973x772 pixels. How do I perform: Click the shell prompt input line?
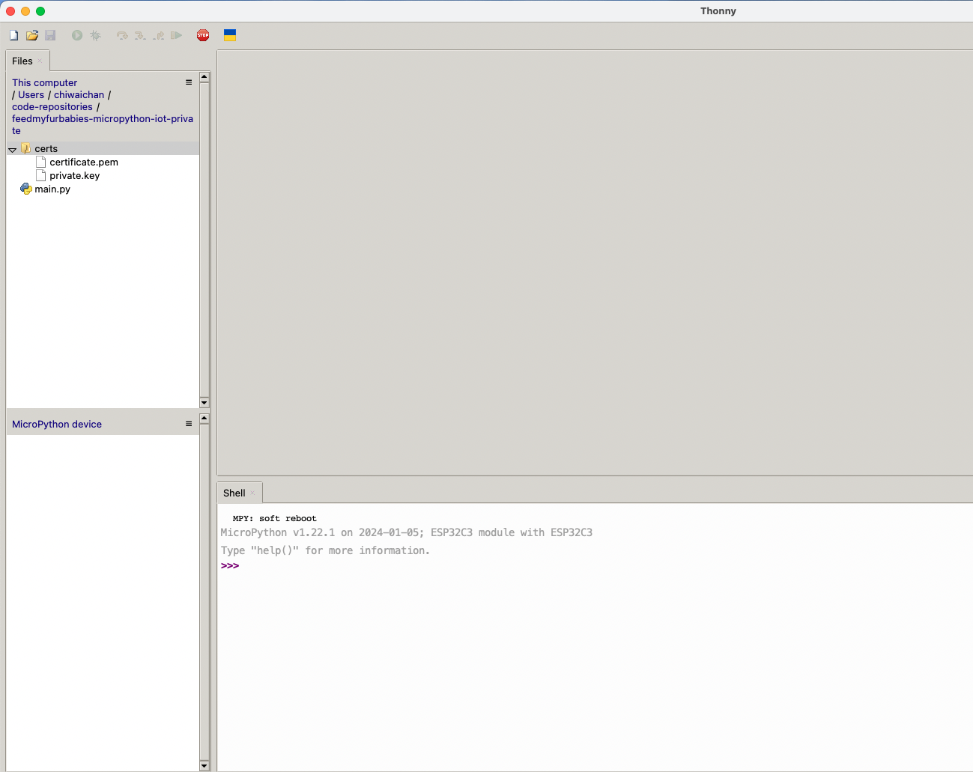click(x=595, y=566)
